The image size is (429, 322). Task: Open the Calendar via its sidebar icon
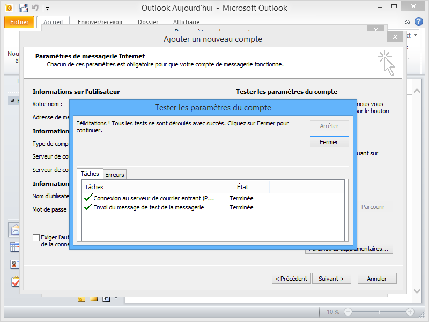(14, 246)
